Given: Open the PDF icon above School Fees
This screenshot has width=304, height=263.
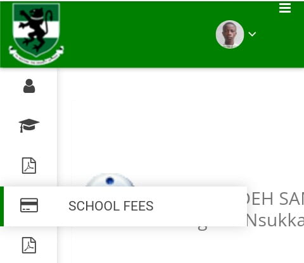Looking at the screenshot, I should (x=29, y=166).
